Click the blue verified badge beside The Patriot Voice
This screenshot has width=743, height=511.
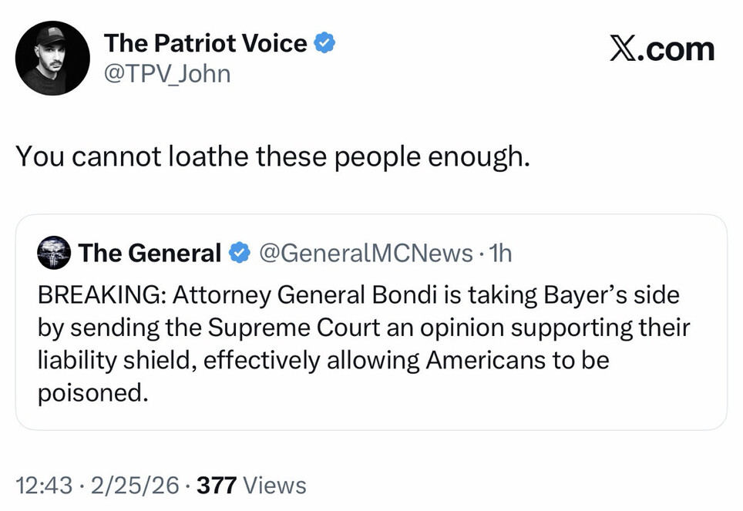click(325, 43)
